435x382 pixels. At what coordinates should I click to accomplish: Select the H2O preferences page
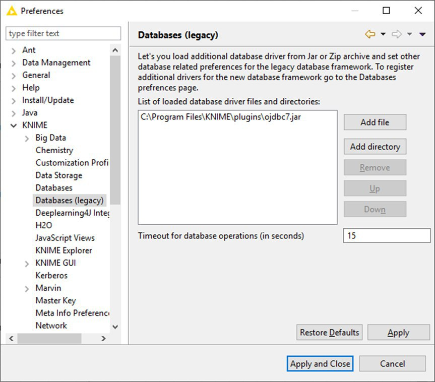pyautogui.click(x=44, y=225)
